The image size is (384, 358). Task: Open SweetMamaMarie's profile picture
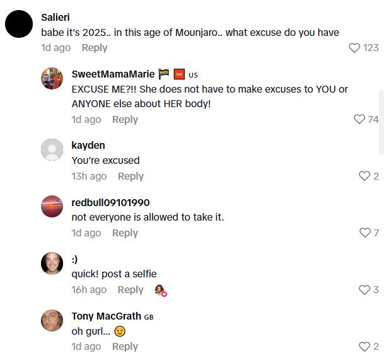click(x=52, y=78)
